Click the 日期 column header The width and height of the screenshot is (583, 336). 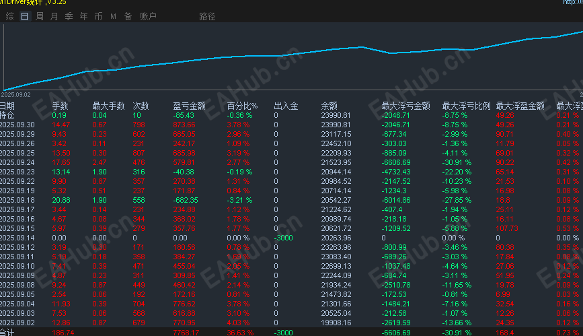point(7,106)
